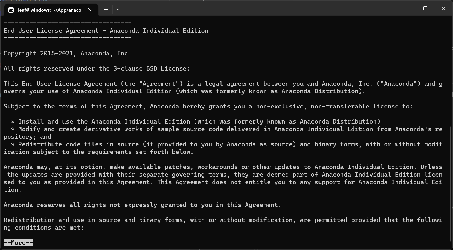453x250 pixels.
Task: Click the 'Subject to the terms' line
Action: (x=208, y=106)
